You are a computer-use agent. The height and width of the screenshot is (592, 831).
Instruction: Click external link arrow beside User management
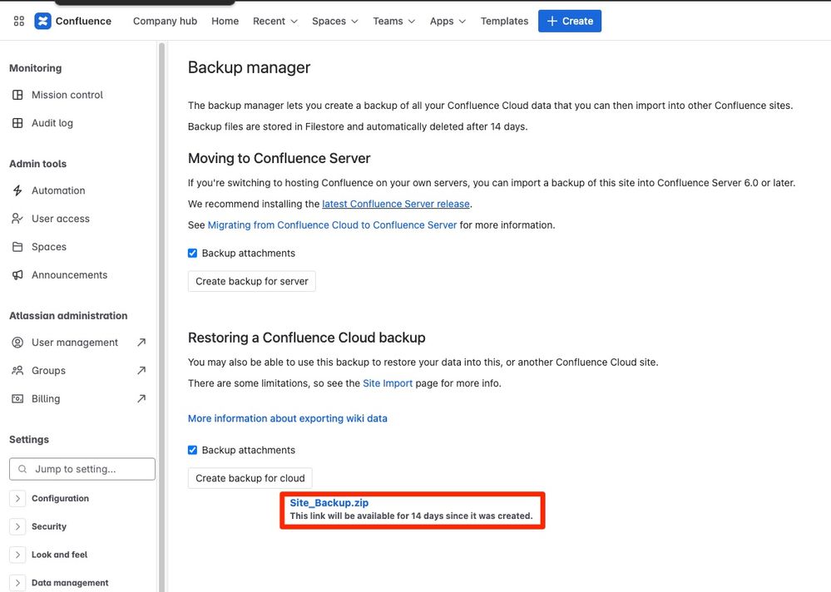tap(141, 343)
